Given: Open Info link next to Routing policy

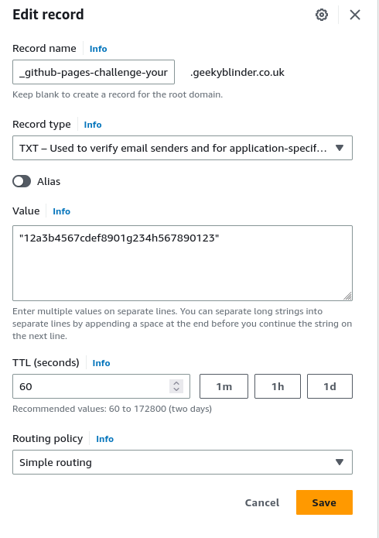Looking at the screenshot, I should 104,439.
